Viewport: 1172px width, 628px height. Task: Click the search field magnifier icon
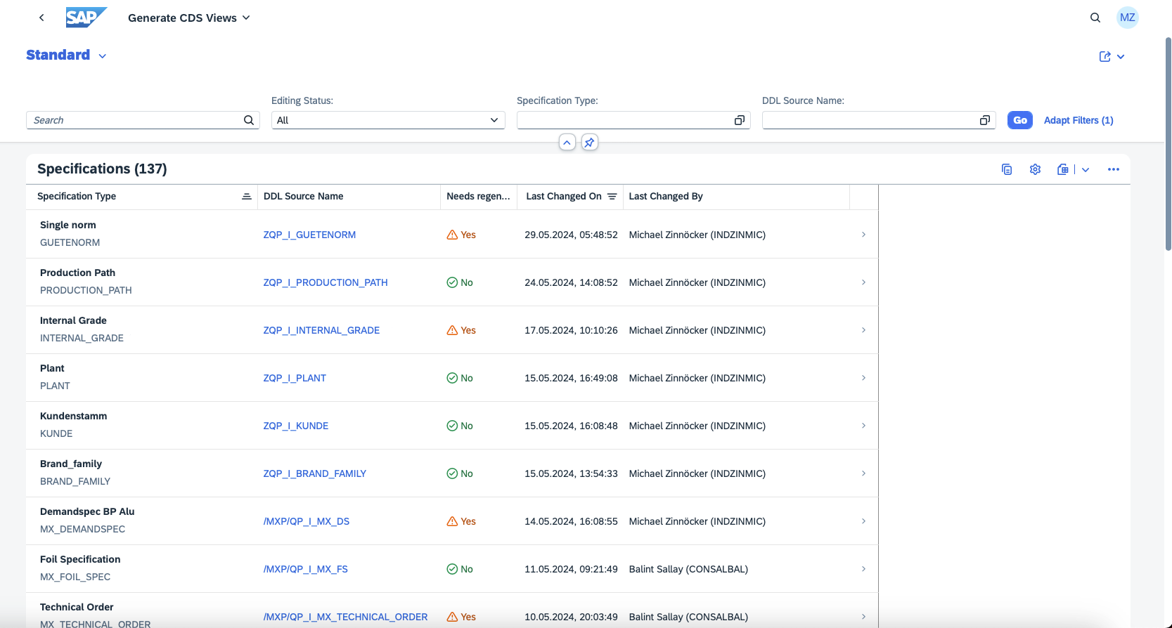(x=249, y=120)
